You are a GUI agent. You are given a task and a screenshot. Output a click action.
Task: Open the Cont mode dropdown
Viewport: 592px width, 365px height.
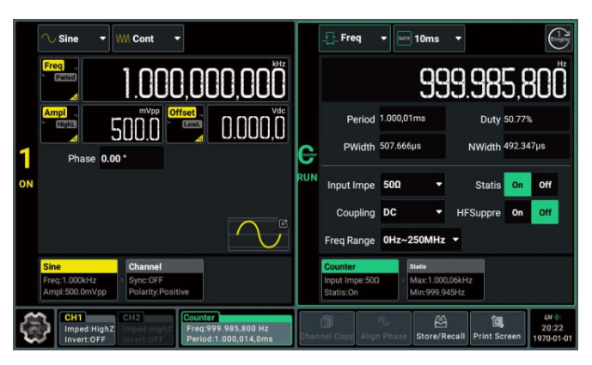pyautogui.click(x=148, y=39)
